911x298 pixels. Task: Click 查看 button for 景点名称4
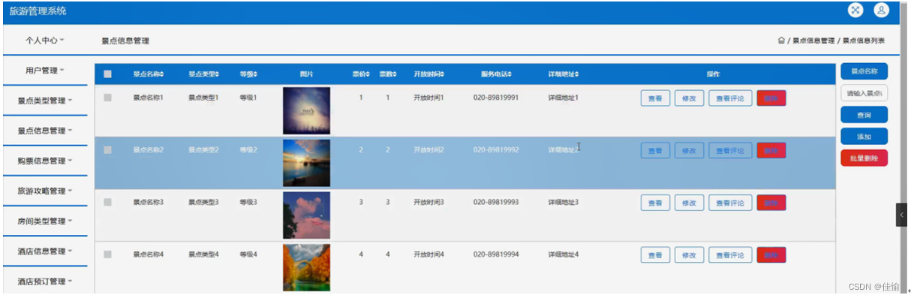(x=655, y=255)
